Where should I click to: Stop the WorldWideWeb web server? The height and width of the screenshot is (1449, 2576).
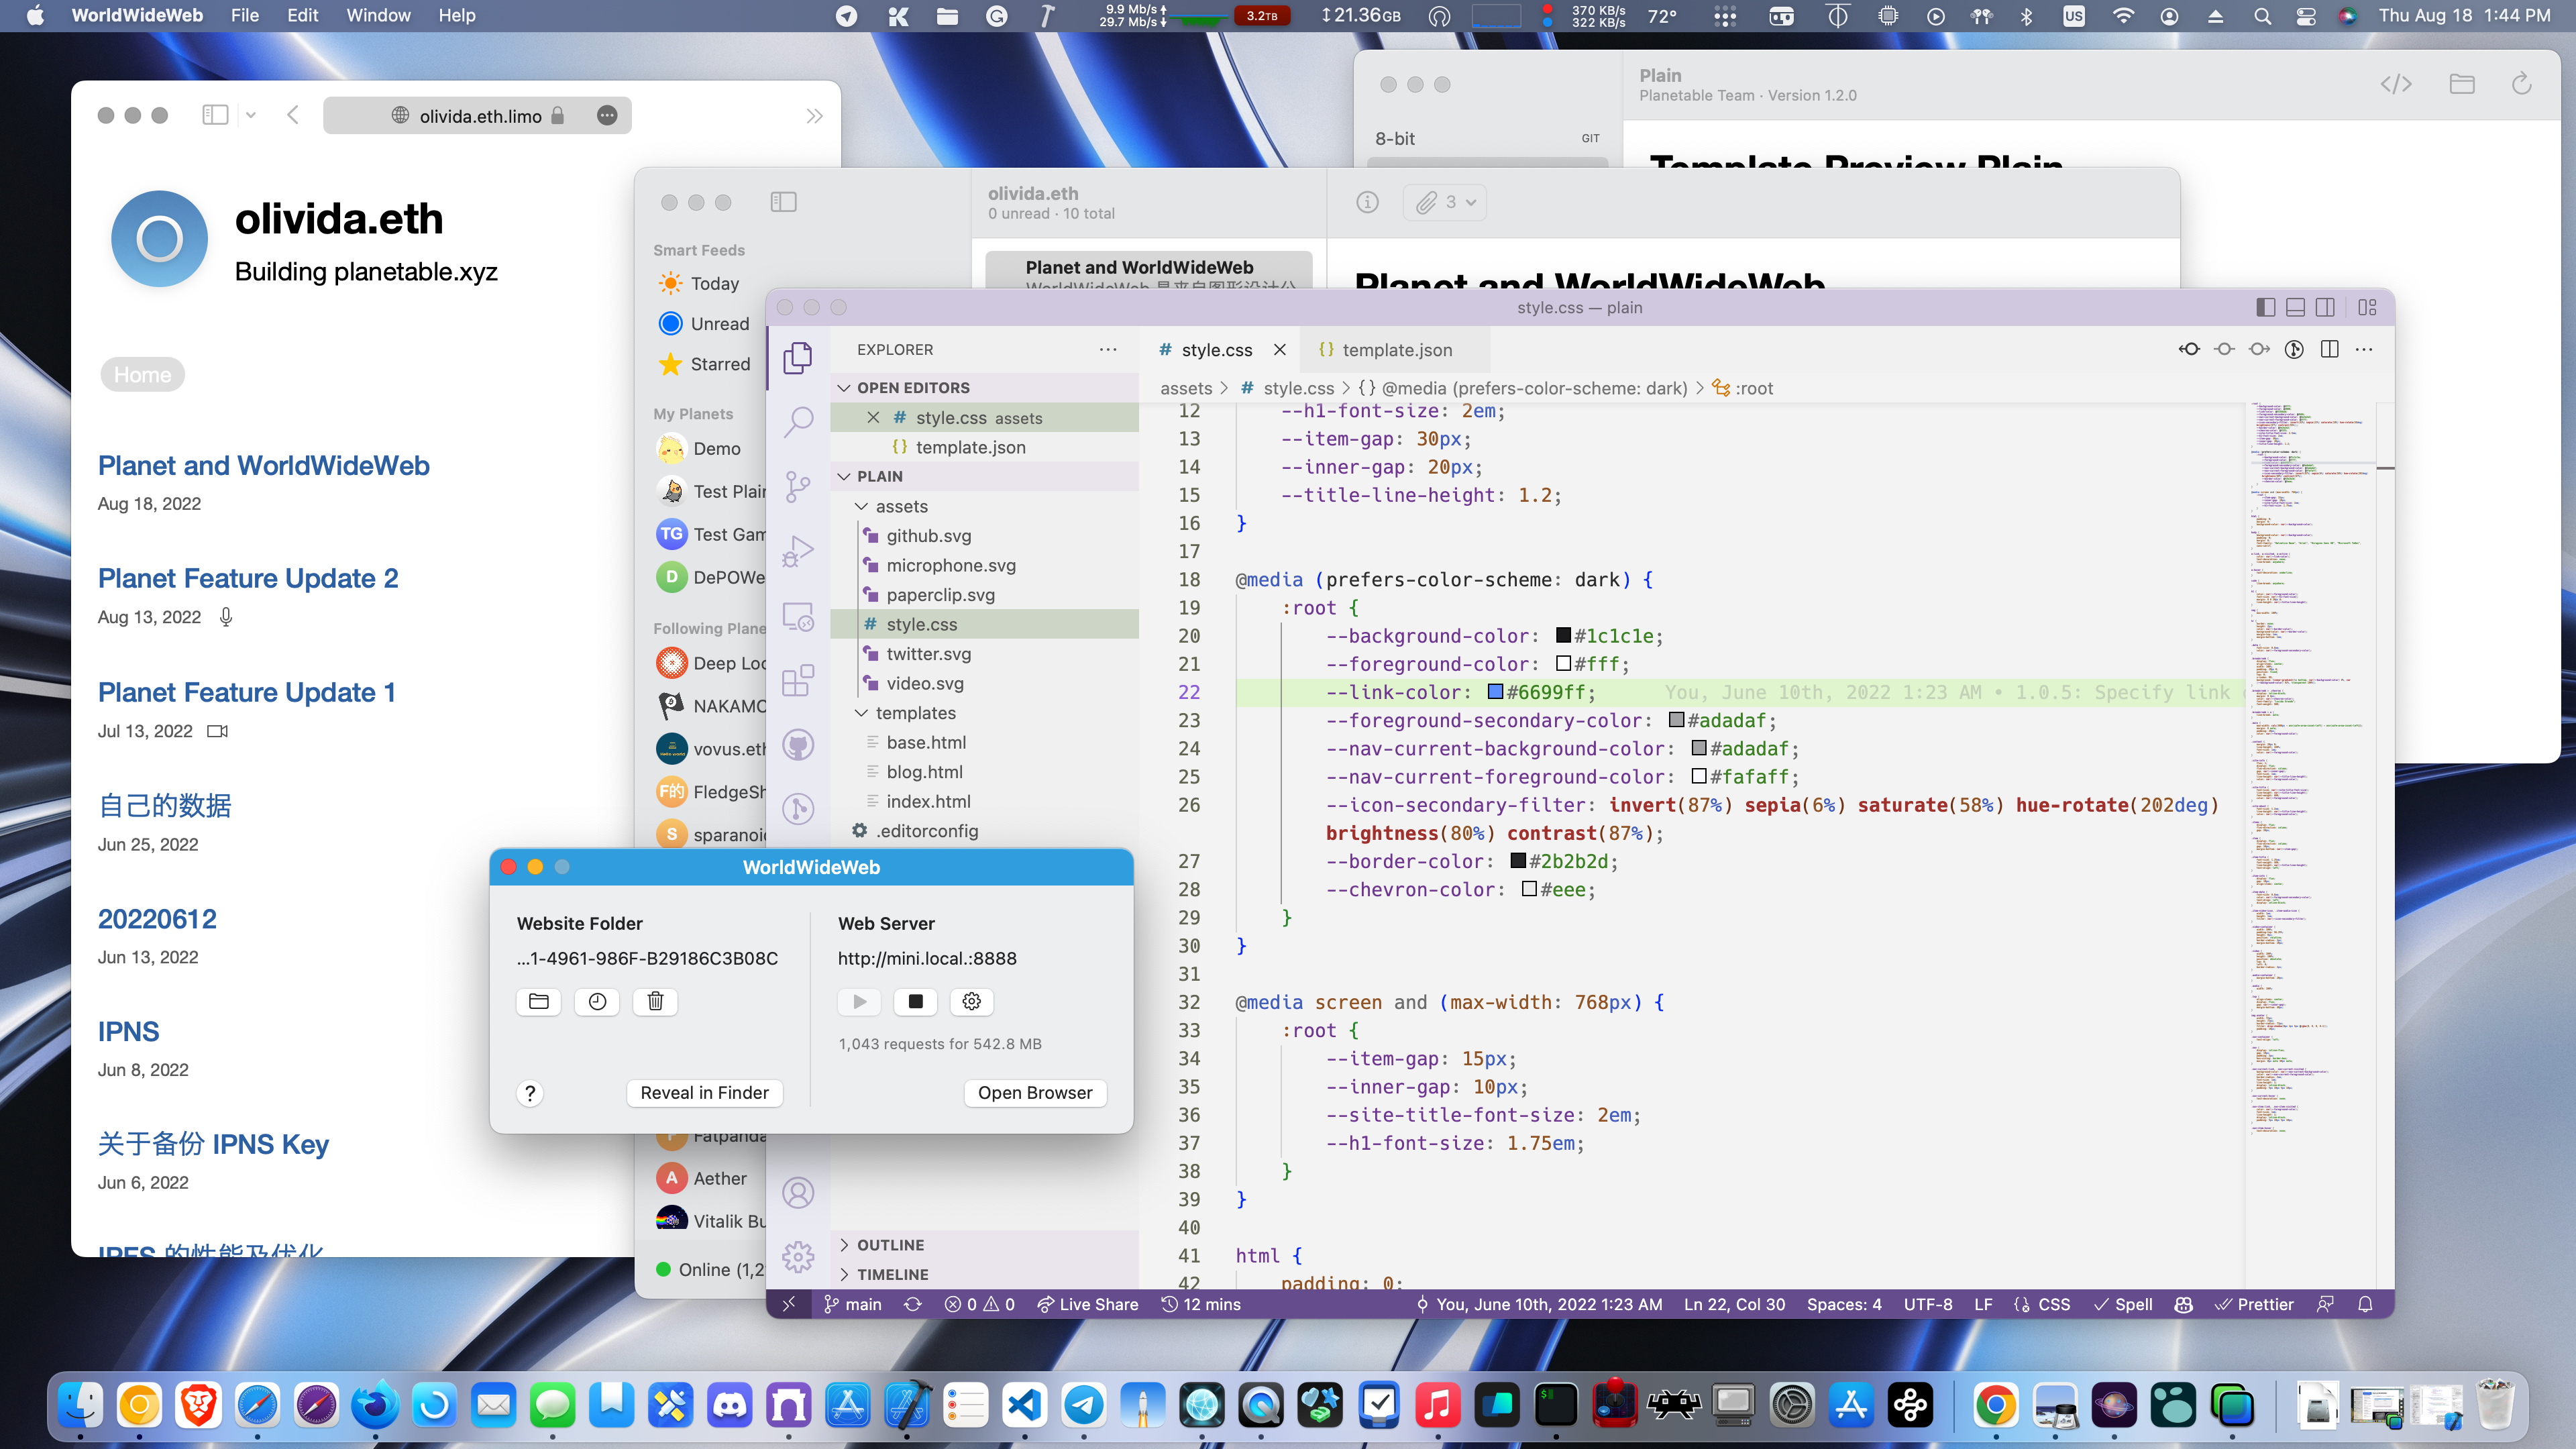click(915, 1001)
